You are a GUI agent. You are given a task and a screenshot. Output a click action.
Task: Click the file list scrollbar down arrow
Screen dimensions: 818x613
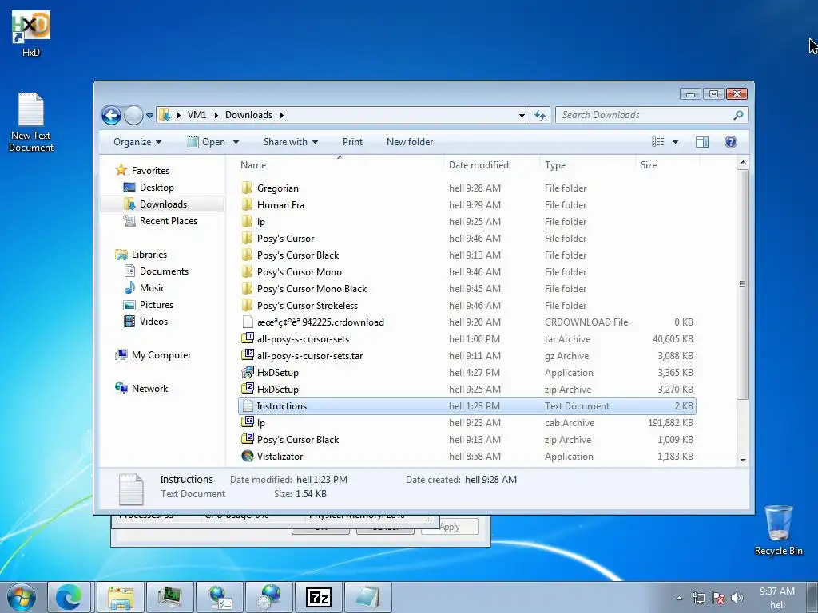(x=742, y=461)
